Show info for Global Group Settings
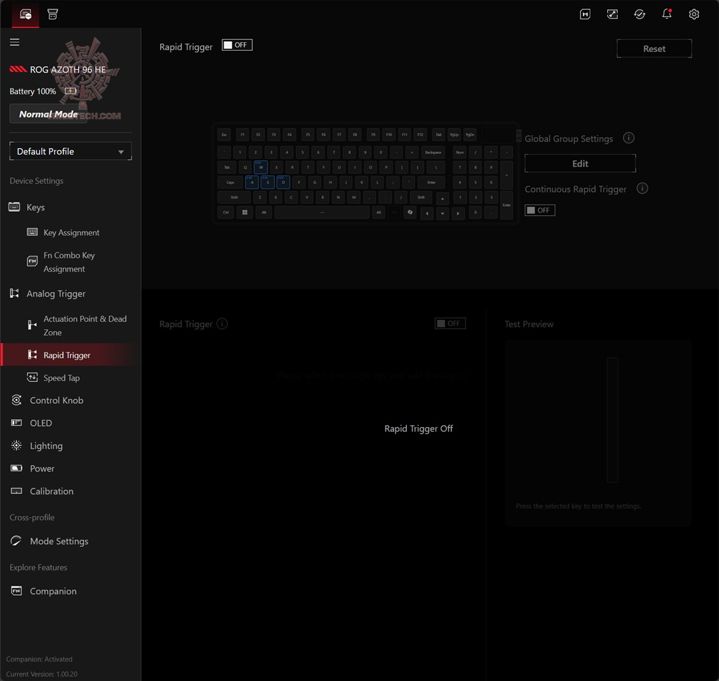Viewport: 719px width, 681px height. coord(628,138)
